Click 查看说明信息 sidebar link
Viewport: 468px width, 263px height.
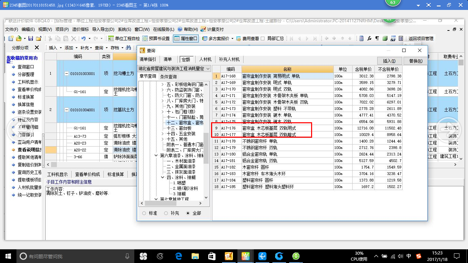(29, 150)
